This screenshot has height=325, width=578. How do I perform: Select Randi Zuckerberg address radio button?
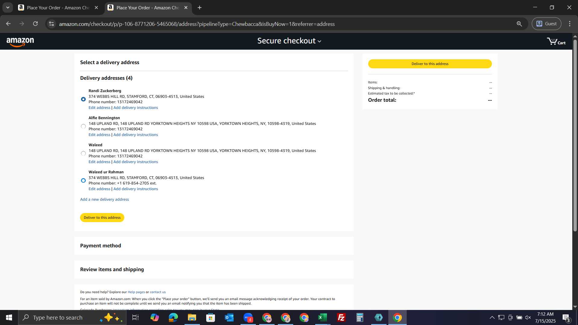(83, 99)
